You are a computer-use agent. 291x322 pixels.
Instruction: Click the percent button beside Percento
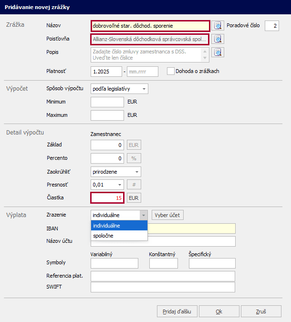pos(134,158)
